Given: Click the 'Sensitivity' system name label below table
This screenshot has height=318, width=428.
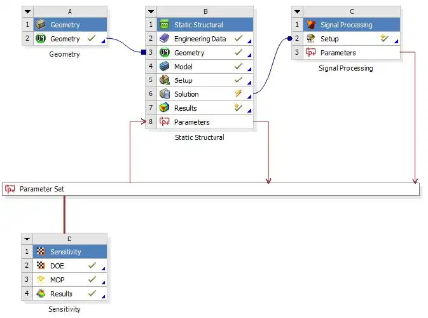Looking at the screenshot, I should tap(64, 309).
